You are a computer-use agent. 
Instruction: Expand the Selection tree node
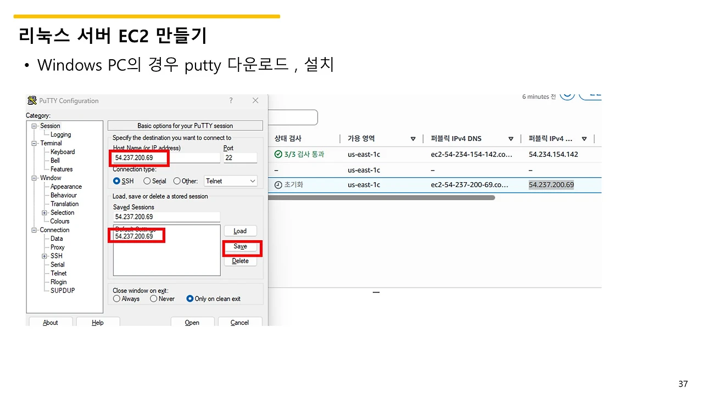(x=44, y=213)
